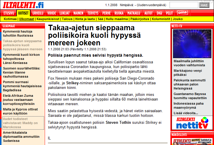The width and height of the screenshot is (214, 145).
Task: Select the Autot tab
Action: coord(148,13)
